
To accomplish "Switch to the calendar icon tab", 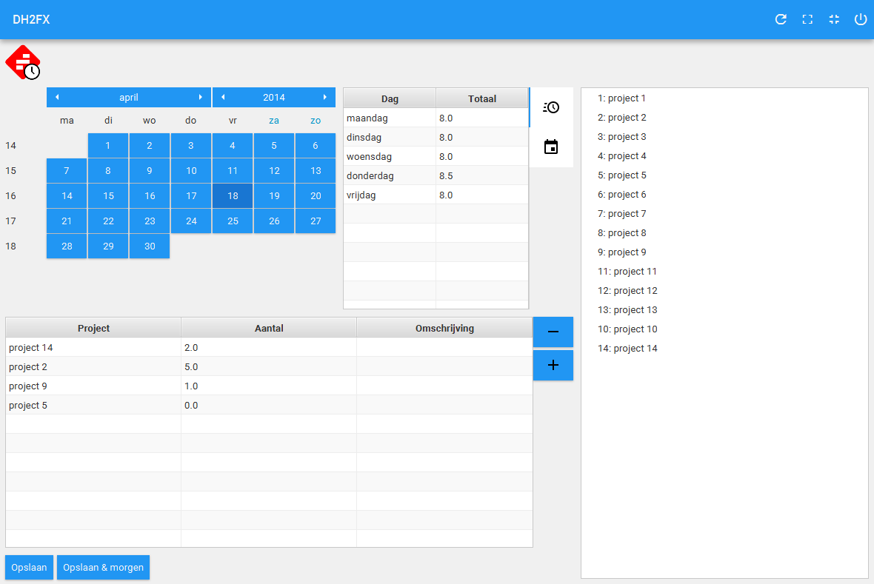I will [551, 147].
